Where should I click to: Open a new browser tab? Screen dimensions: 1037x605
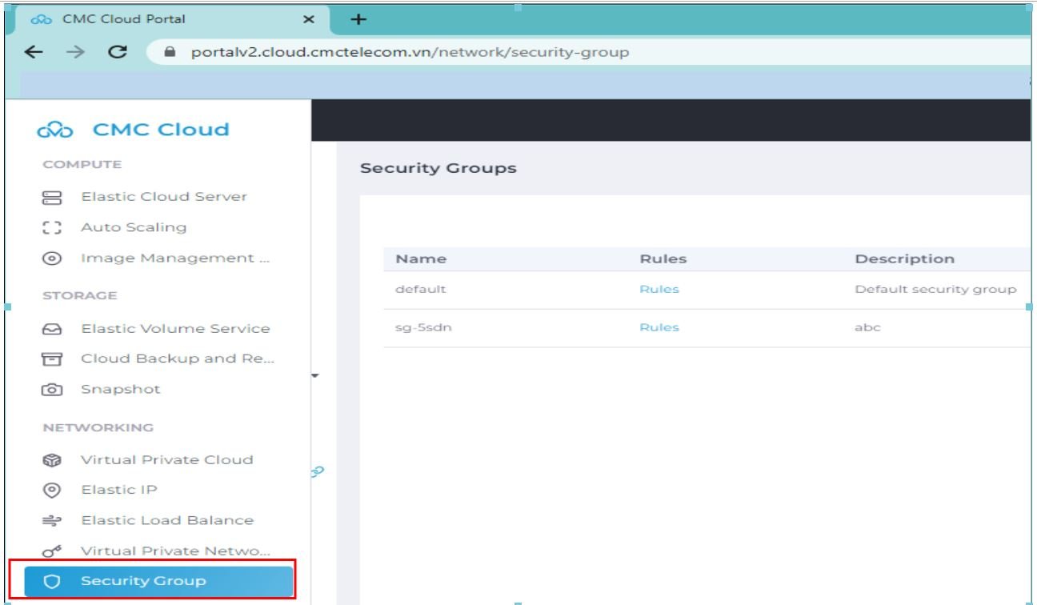coord(358,19)
